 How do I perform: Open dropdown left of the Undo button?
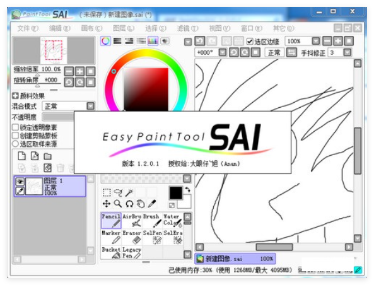click(188, 42)
